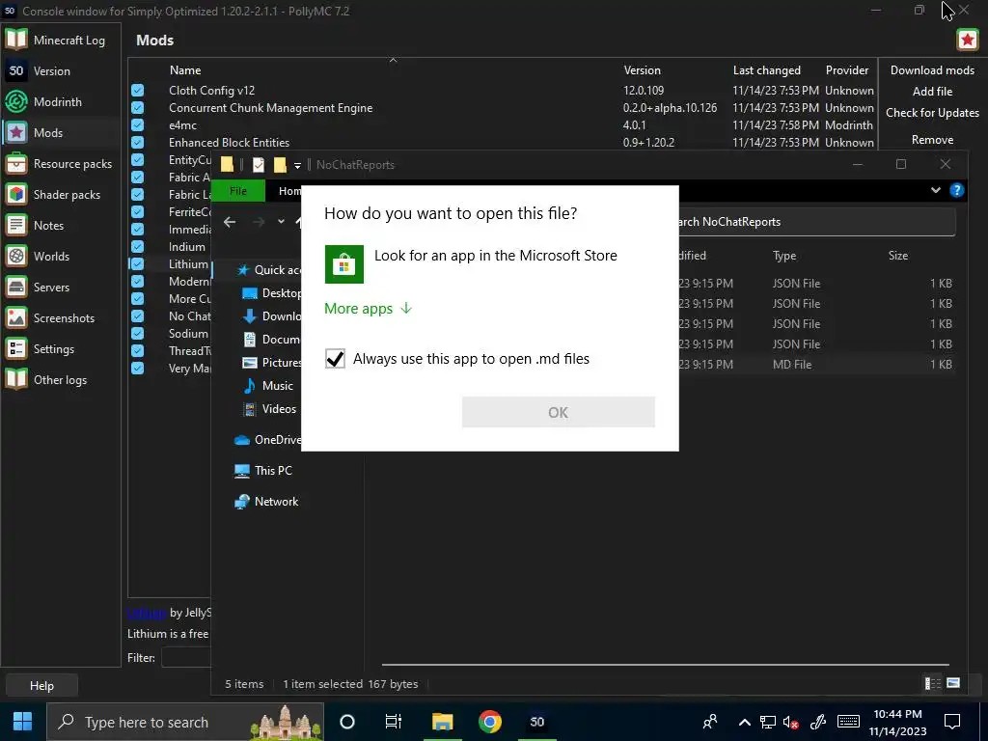
Task: Click Download mods button
Action: 932,69
